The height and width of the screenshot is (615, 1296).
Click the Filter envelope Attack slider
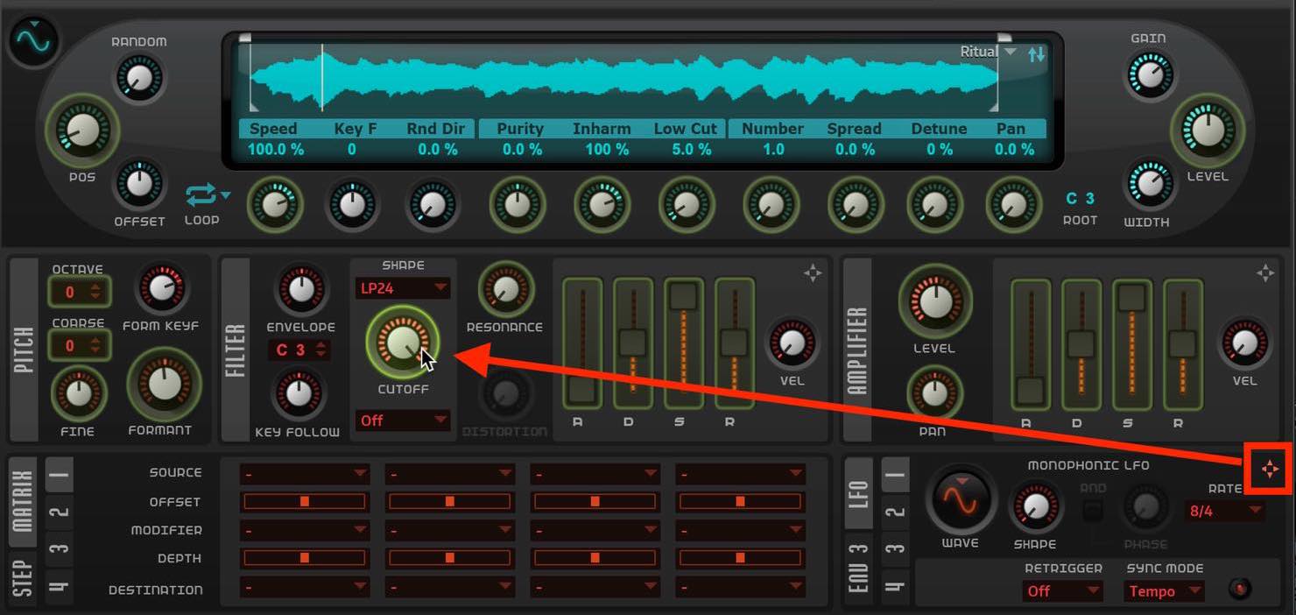582,343
